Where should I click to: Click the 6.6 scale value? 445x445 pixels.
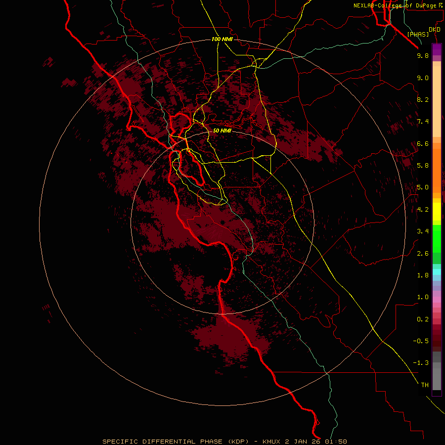click(423, 143)
